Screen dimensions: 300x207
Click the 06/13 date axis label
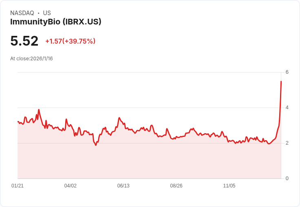click(123, 185)
